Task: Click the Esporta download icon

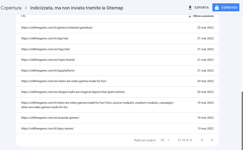Action: pyautogui.click(x=190, y=7)
